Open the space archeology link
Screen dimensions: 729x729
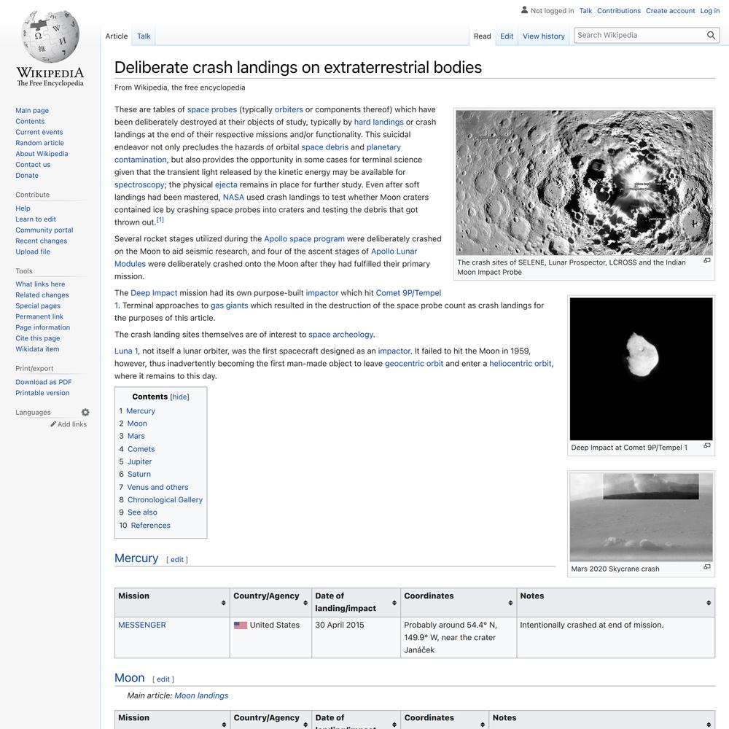coord(340,335)
